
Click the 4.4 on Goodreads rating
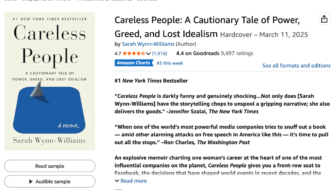tap(198, 53)
